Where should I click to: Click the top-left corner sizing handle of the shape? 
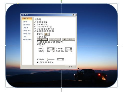(5, 3)
